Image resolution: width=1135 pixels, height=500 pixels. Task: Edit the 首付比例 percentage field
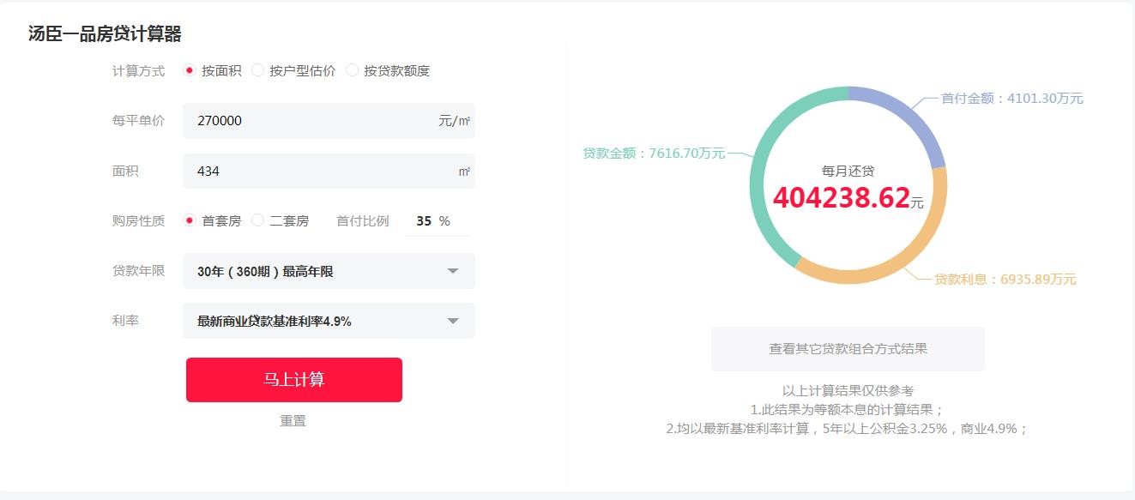click(x=424, y=221)
